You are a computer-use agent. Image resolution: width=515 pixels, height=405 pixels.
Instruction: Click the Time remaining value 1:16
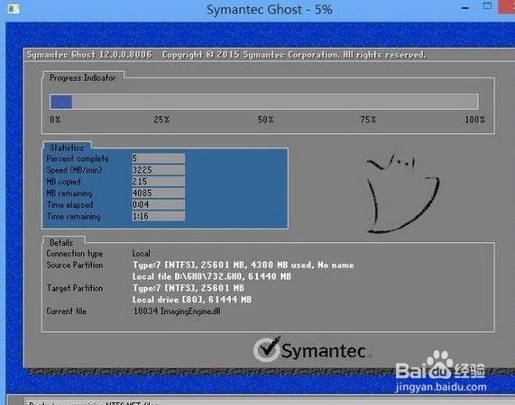coord(159,216)
